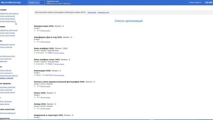The height and width of the screenshot is (120, 213).
Task: Open Список событий in the sidebar
Action: (6, 70)
